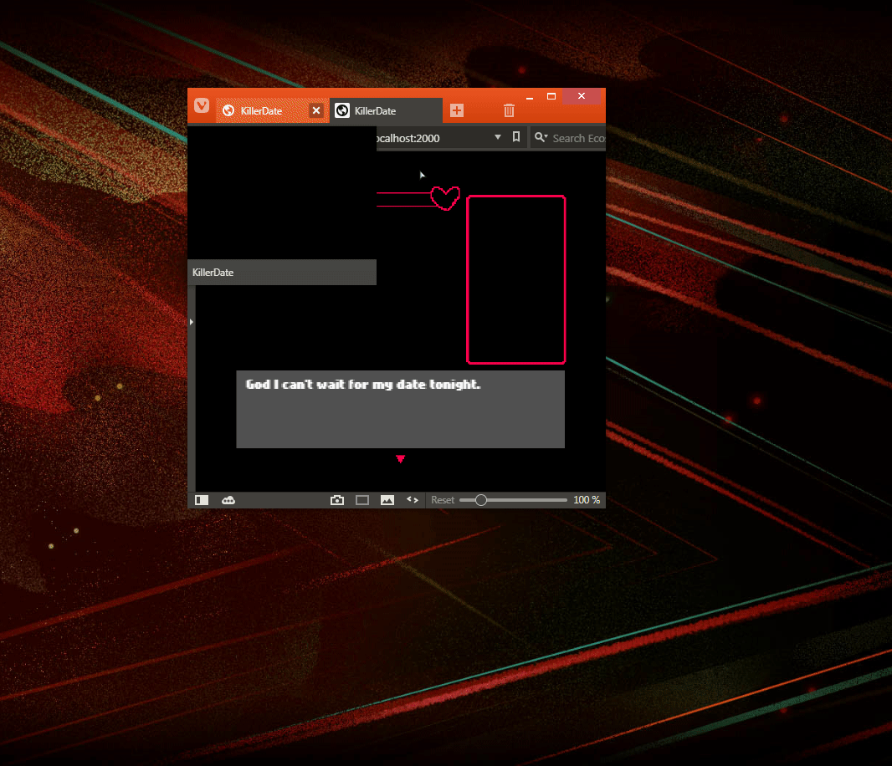Open the cloud sync status icon
892x766 pixels.
point(228,500)
